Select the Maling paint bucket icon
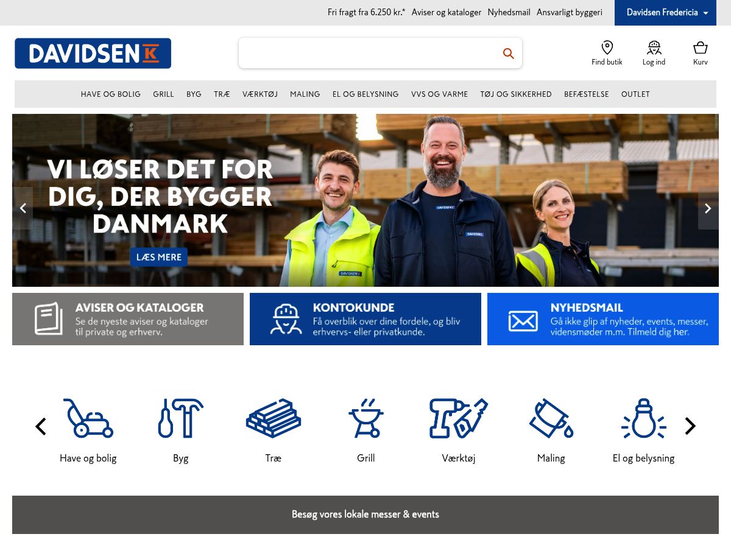The height and width of the screenshot is (548, 731). click(x=551, y=418)
